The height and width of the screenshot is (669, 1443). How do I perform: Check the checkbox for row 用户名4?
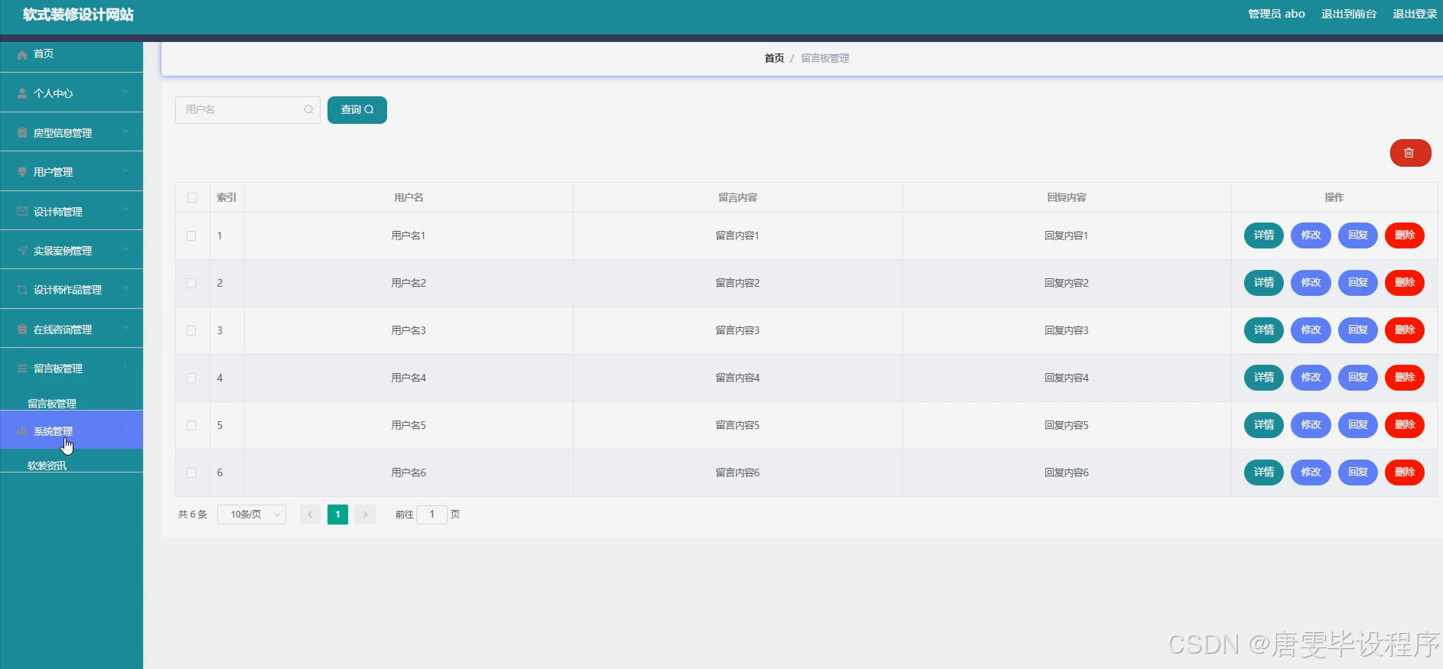pos(191,378)
